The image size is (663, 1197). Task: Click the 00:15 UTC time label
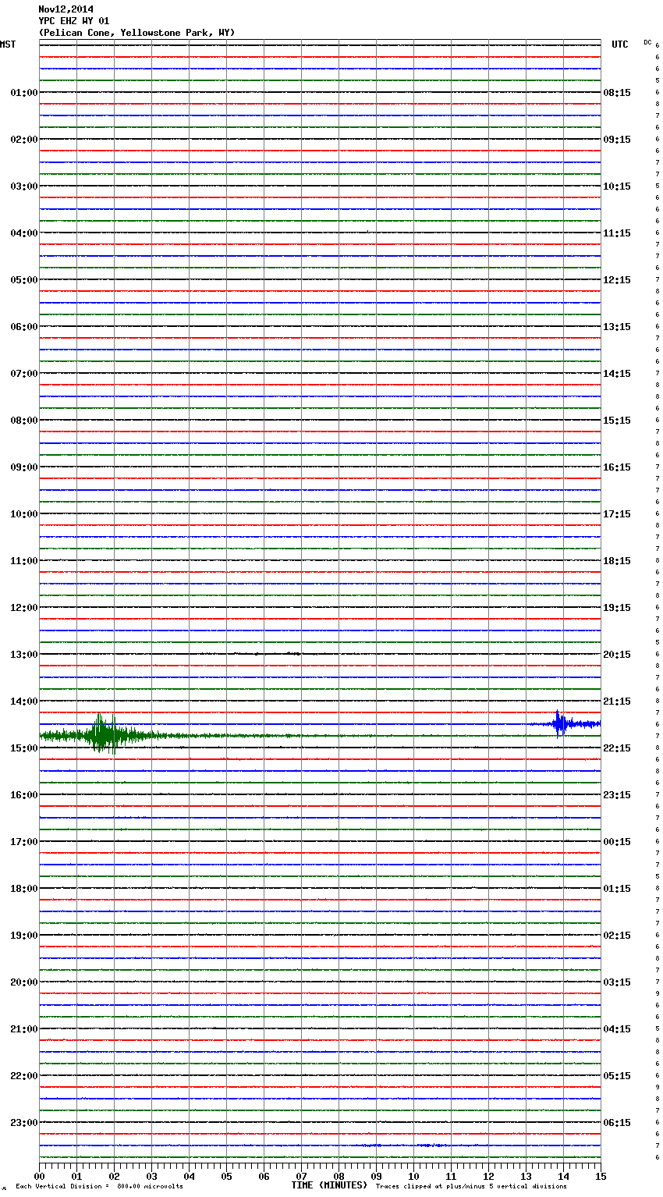click(617, 842)
